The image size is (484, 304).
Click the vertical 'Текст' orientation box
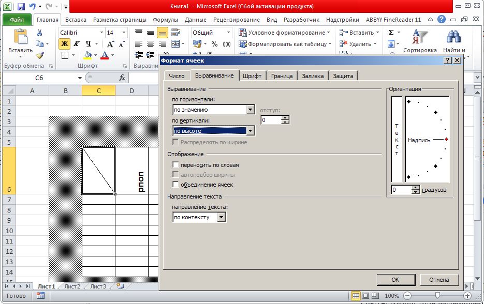point(397,140)
